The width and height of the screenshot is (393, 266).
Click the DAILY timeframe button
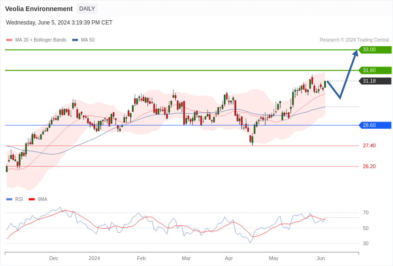[x=87, y=9]
